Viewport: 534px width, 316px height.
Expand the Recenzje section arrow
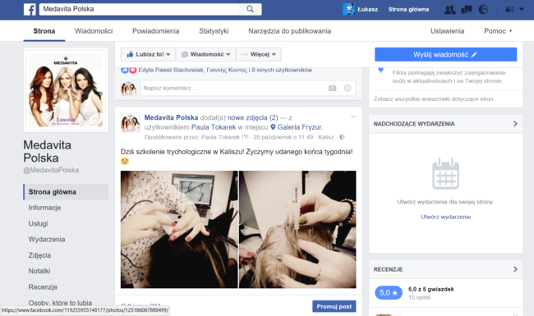coord(515,269)
